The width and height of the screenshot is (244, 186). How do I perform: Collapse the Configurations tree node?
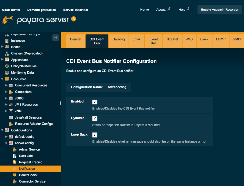(x=2, y=130)
